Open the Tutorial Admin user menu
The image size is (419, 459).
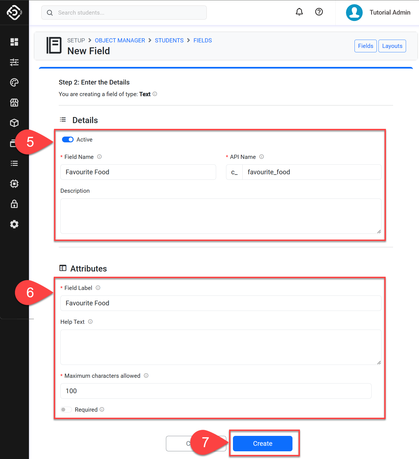pyautogui.click(x=378, y=13)
